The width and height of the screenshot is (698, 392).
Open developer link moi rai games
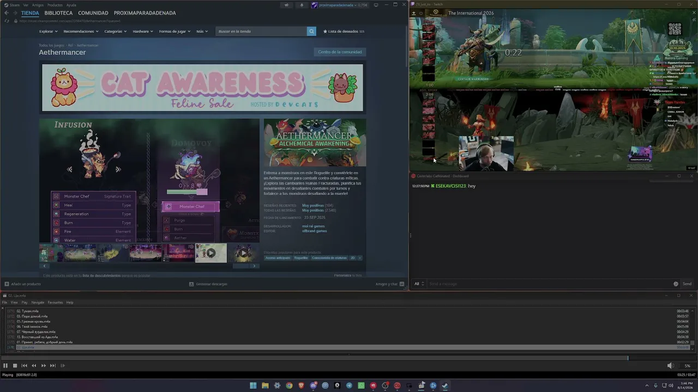[x=313, y=226]
